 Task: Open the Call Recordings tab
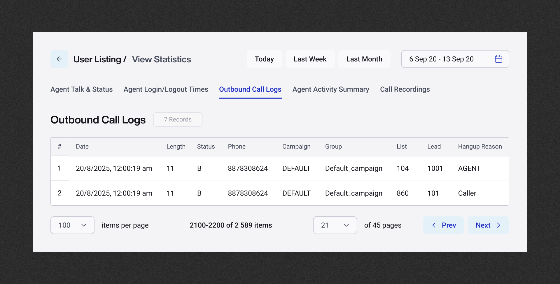click(x=405, y=89)
